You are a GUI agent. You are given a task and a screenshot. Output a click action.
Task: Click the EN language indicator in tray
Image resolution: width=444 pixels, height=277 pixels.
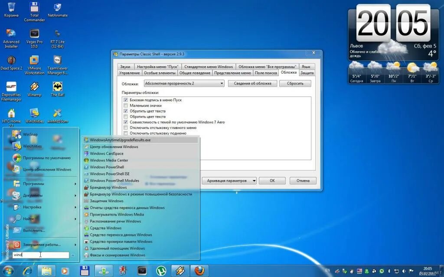point(328,270)
